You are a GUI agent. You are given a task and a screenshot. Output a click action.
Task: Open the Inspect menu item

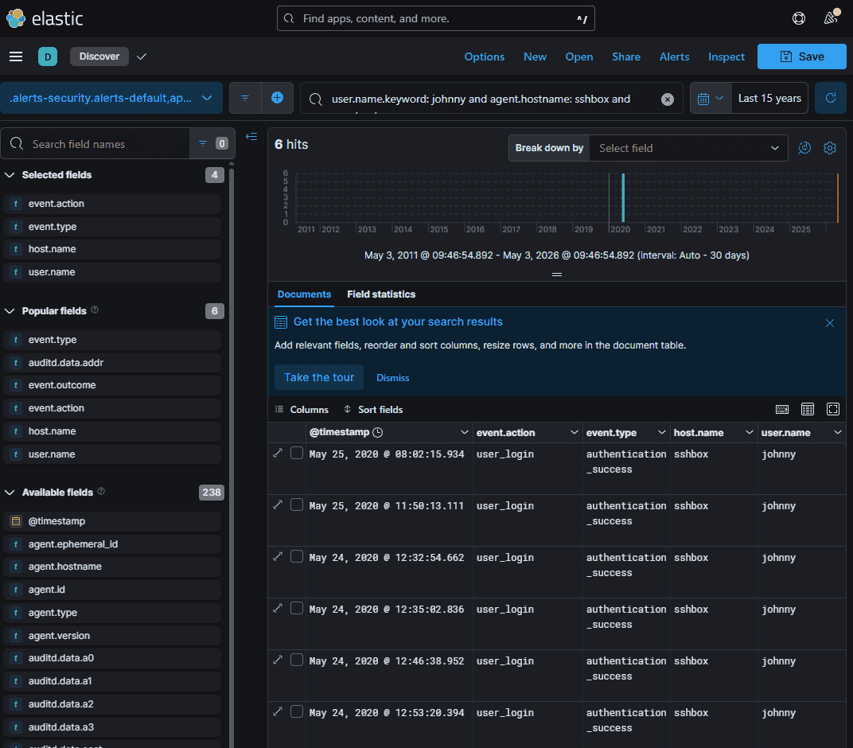tap(726, 56)
